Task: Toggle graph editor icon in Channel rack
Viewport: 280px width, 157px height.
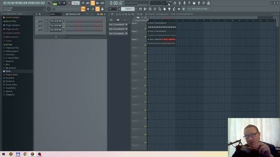Action: [x=98, y=14]
